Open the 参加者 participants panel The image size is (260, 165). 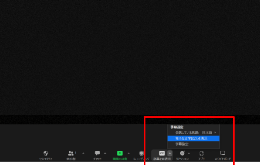pos(71,153)
